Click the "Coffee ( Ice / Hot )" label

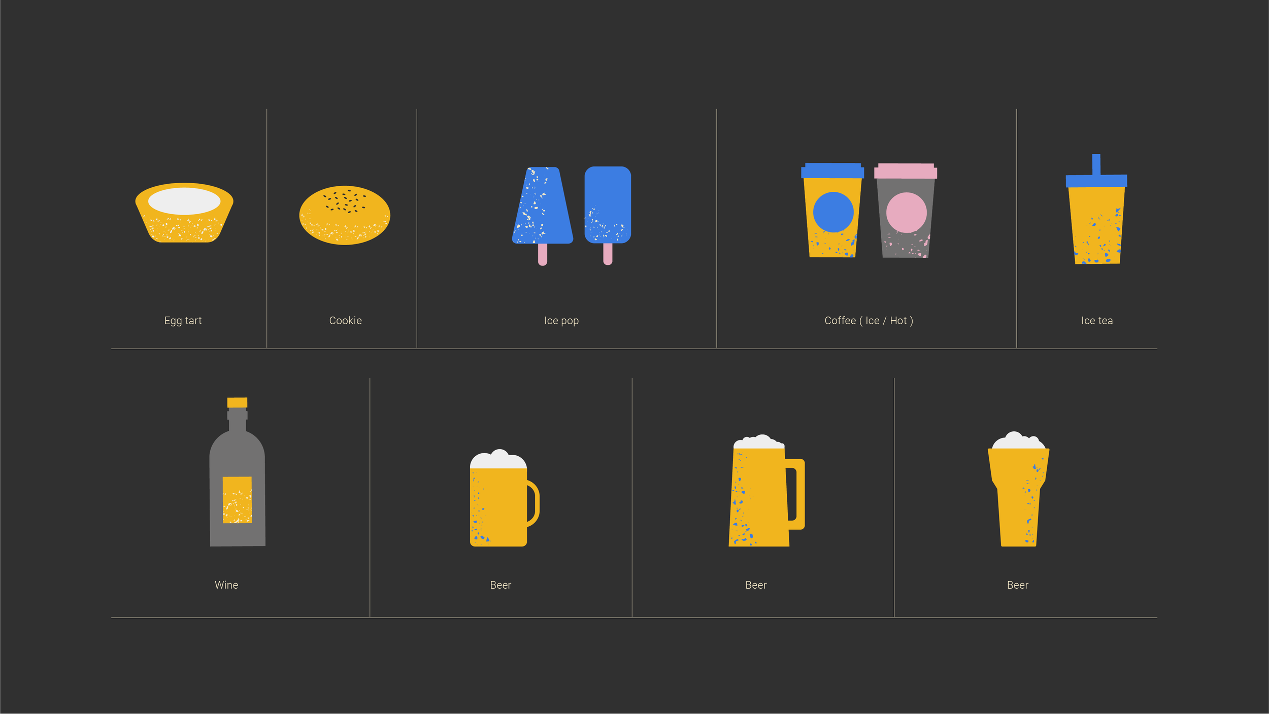pyautogui.click(x=869, y=321)
